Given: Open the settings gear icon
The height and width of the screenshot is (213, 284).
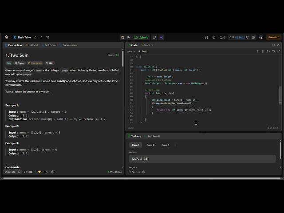Looking at the screenshot, I should 214,37.
